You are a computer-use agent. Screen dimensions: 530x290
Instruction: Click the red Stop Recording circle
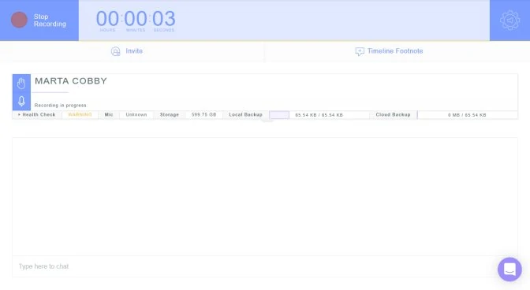(x=19, y=20)
